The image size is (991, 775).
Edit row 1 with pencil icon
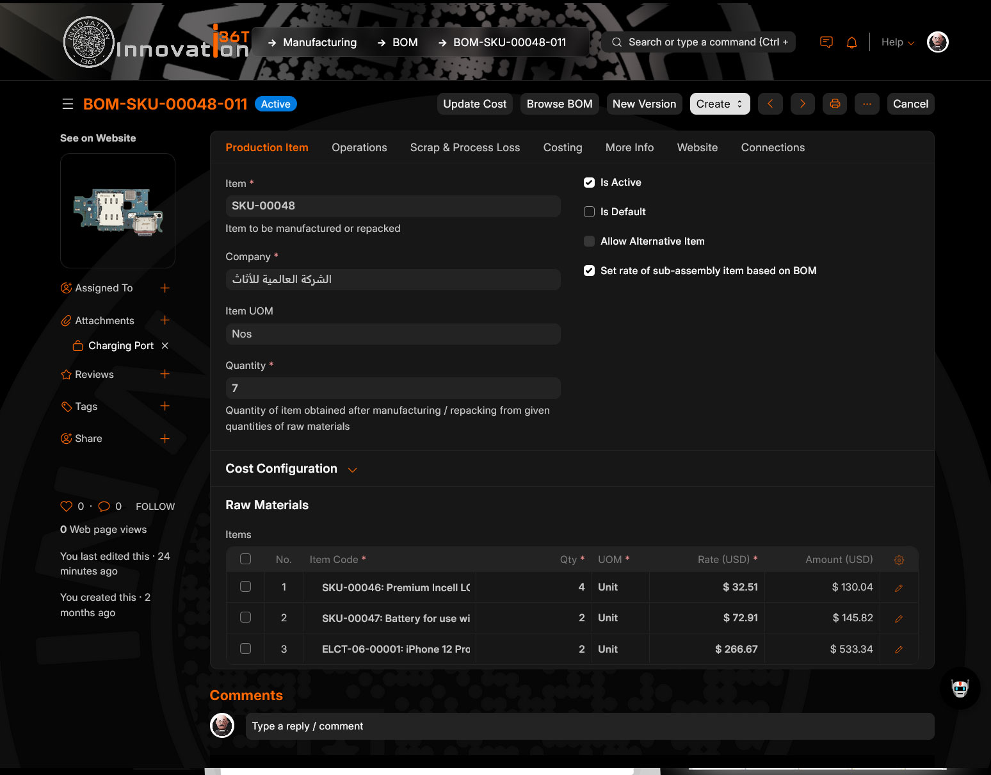(899, 588)
